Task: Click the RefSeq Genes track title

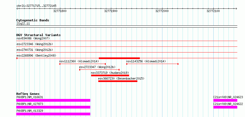Action: click(28, 94)
